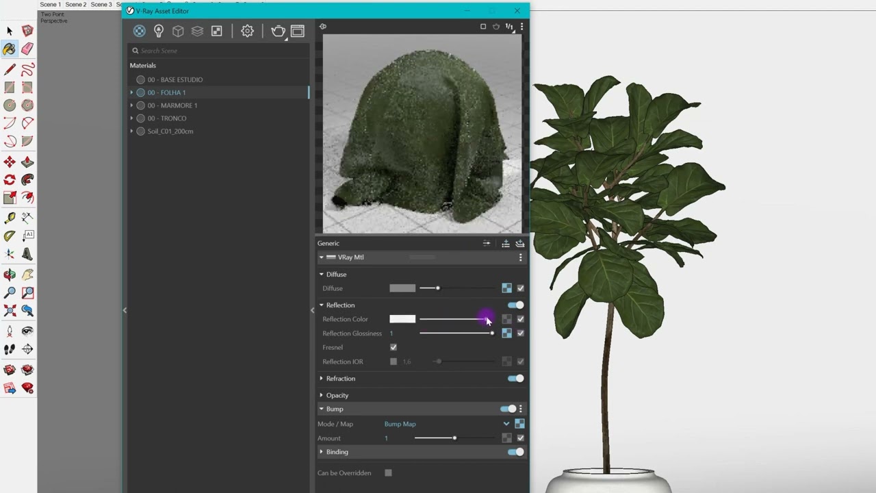Expand the Binding section

(321, 452)
